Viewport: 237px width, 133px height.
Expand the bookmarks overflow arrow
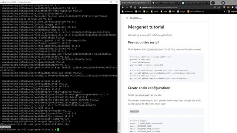click(x=224, y=11)
